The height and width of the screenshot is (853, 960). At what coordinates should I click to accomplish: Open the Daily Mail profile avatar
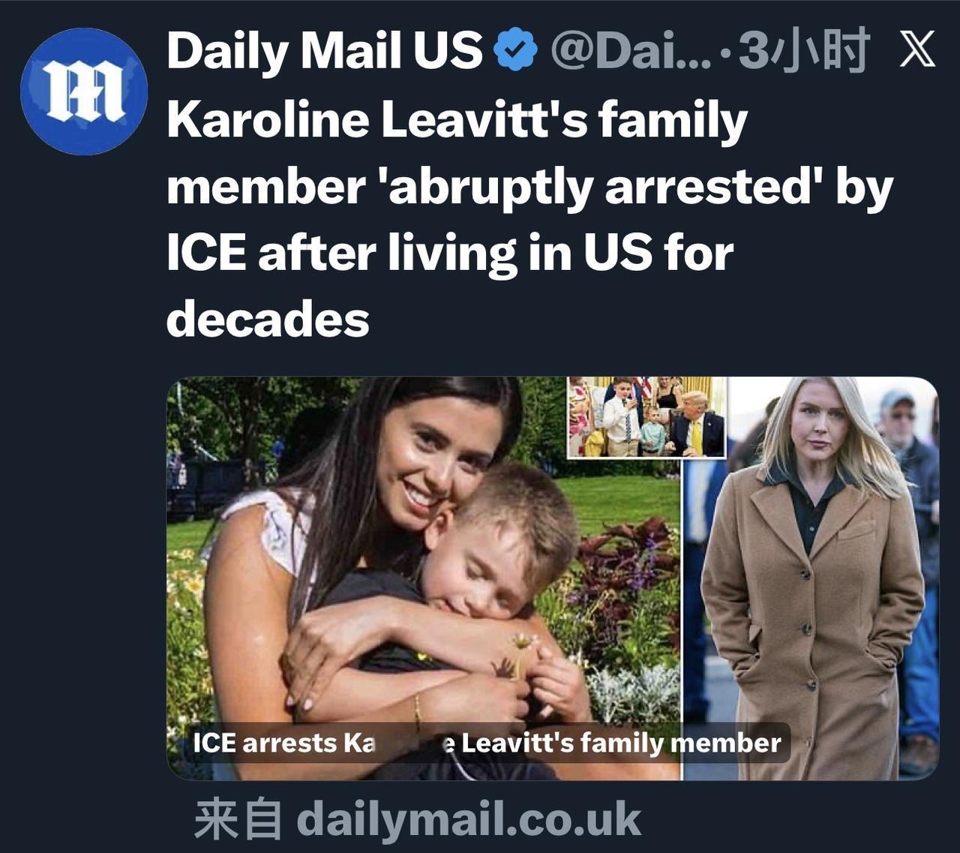coord(84,92)
